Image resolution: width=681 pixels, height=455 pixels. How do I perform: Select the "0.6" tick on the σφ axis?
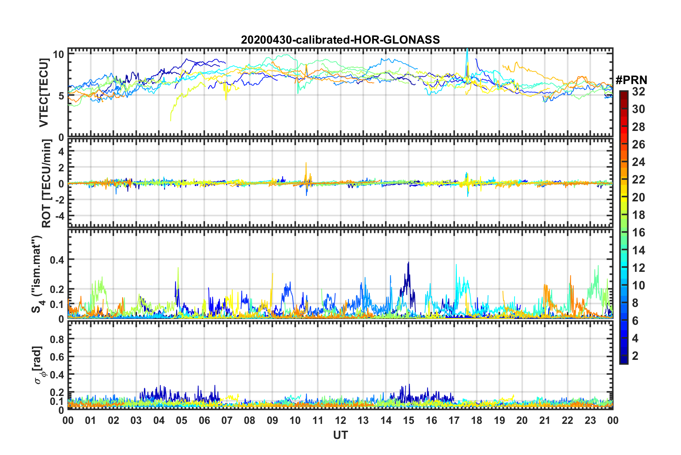pos(57,357)
